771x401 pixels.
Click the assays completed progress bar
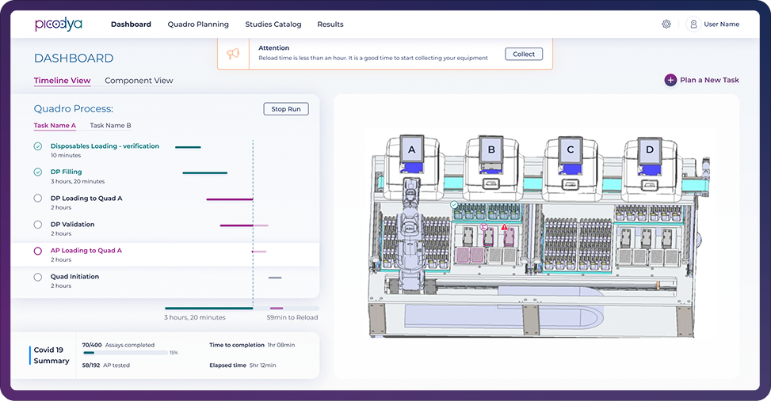pos(124,353)
